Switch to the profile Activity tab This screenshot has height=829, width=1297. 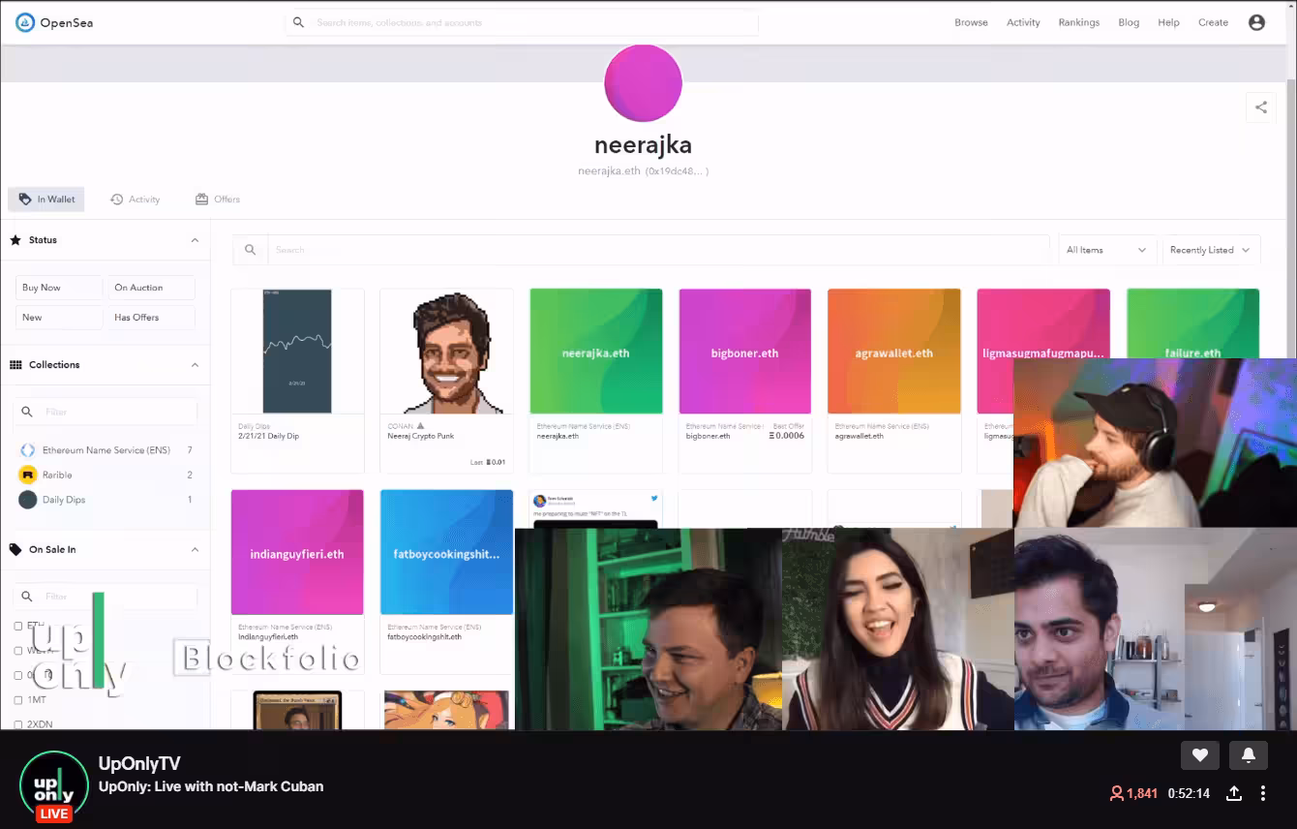[x=135, y=200]
